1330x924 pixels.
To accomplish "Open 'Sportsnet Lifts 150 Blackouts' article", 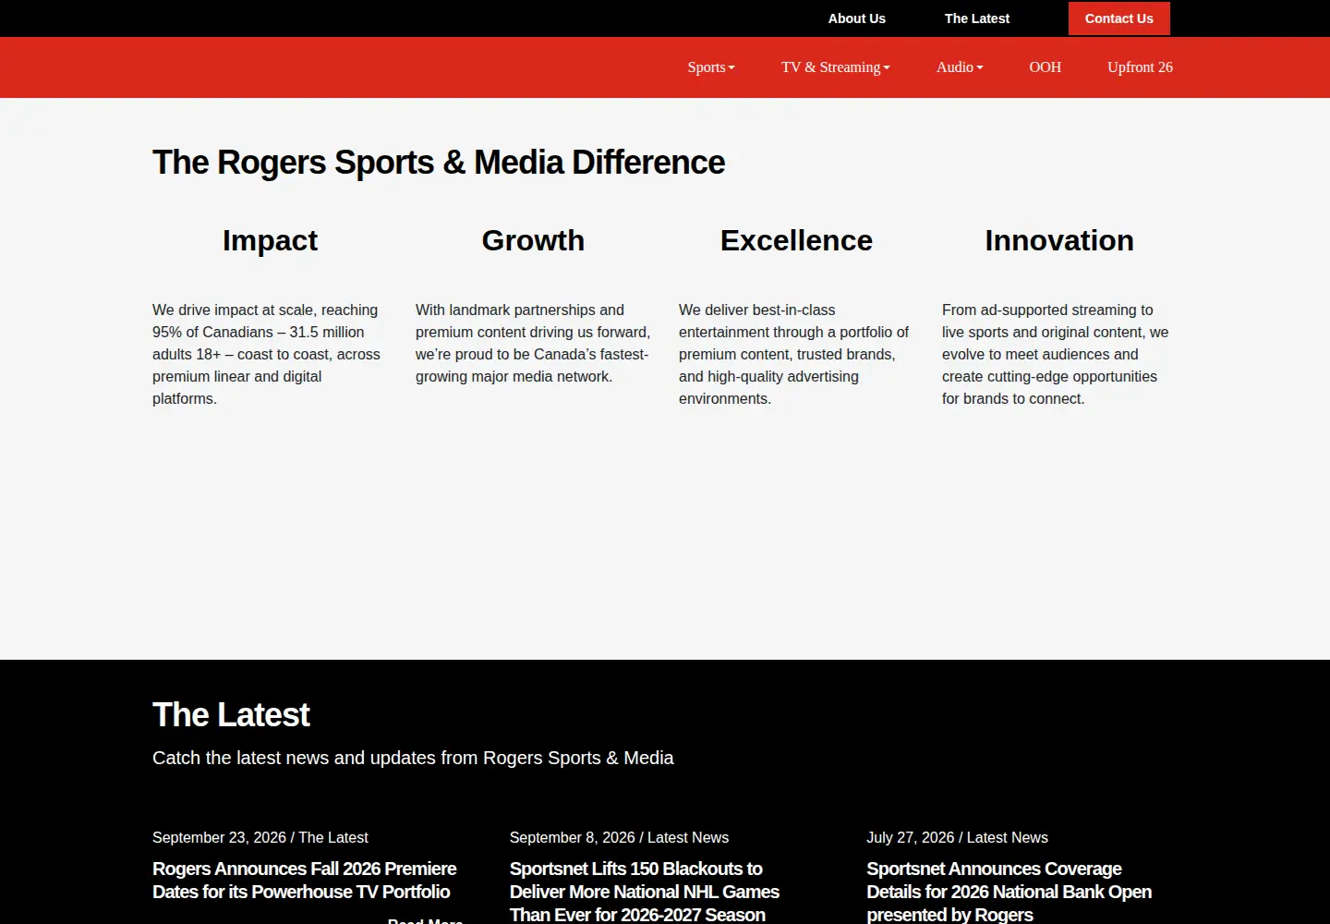I will click(x=644, y=892).
